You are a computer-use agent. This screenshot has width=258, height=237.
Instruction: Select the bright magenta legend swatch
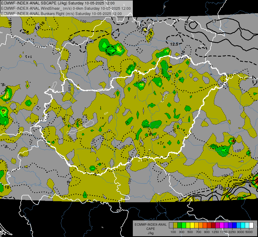222,225
